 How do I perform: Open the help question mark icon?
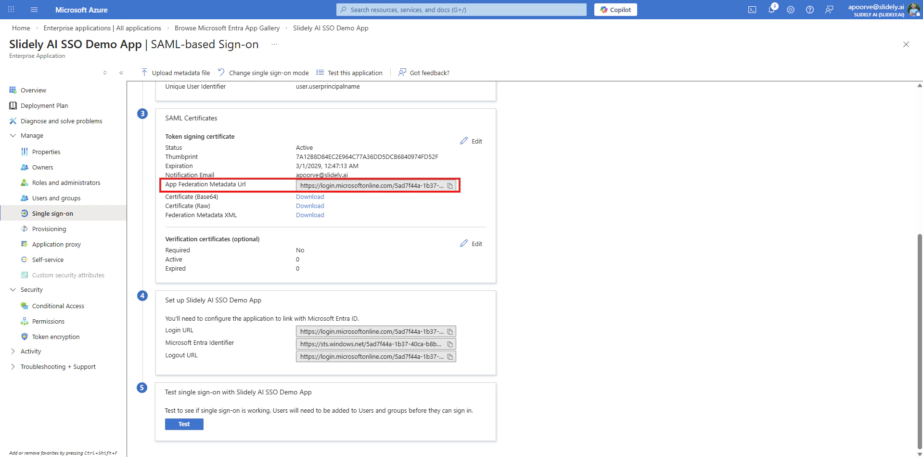pyautogui.click(x=810, y=10)
